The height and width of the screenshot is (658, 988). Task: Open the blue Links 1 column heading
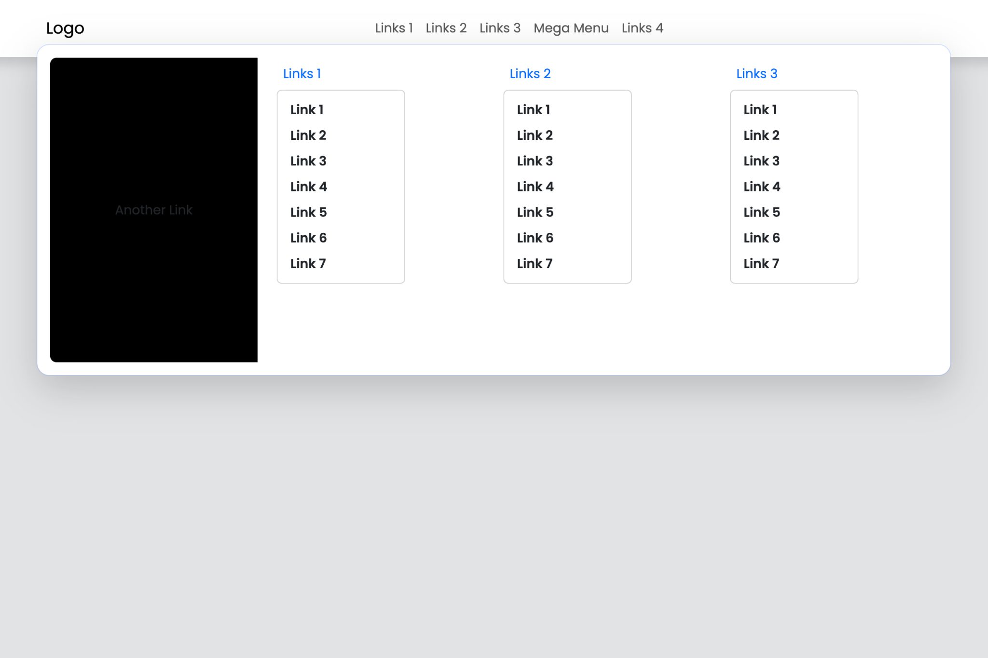(302, 73)
